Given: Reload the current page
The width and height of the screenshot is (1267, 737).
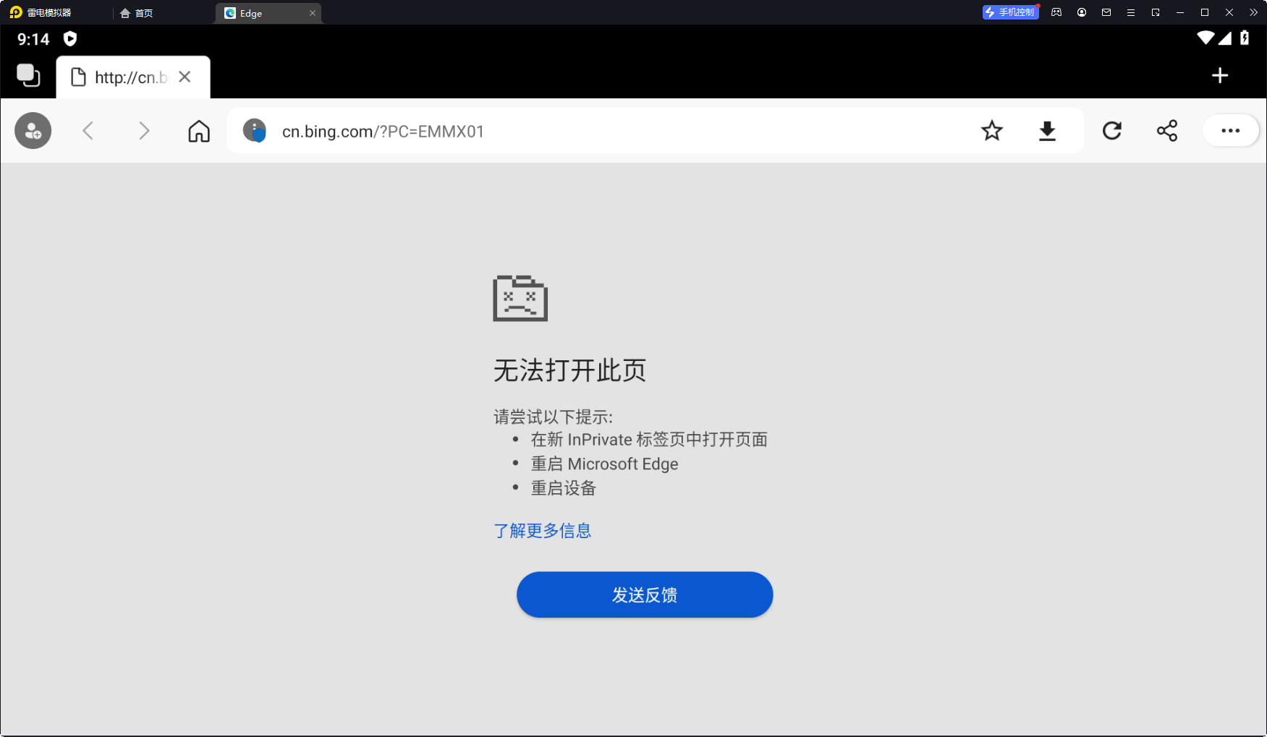Looking at the screenshot, I should pyautogui.click(x=1112, y=131).
